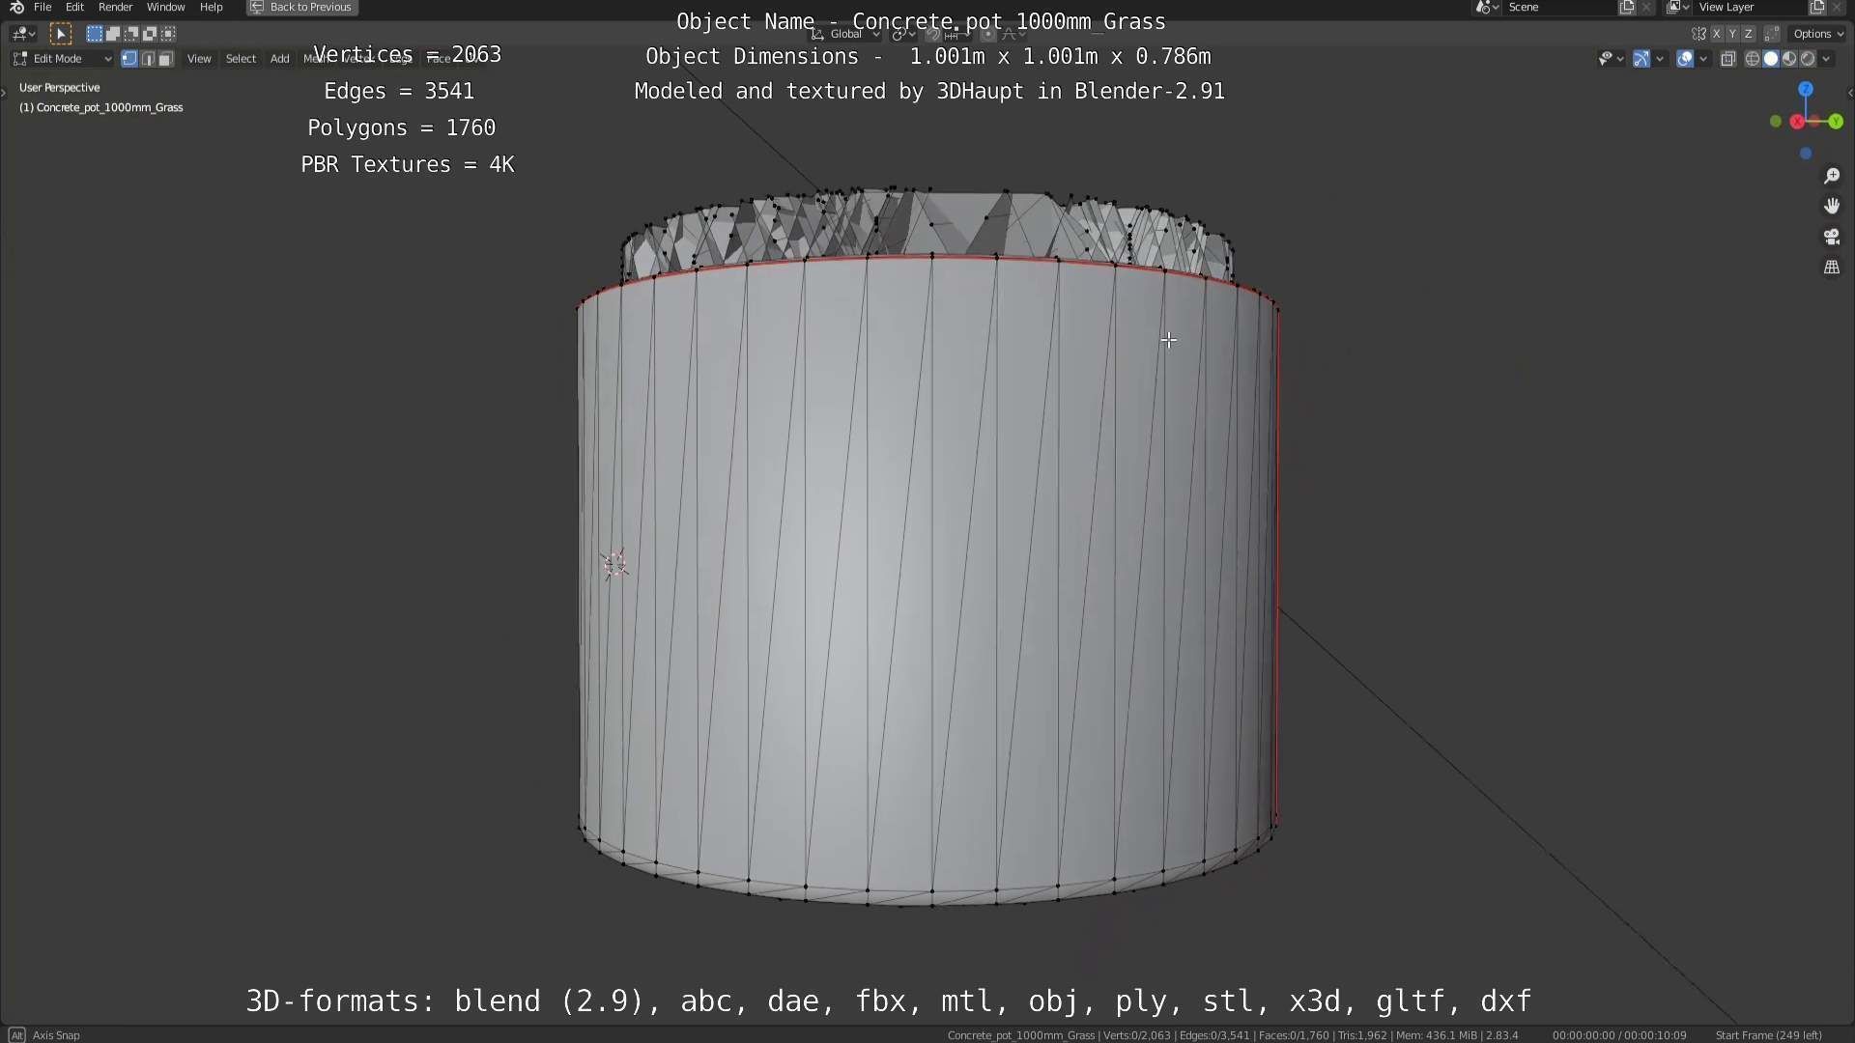Toggle the snap magnet

(933, 35)
